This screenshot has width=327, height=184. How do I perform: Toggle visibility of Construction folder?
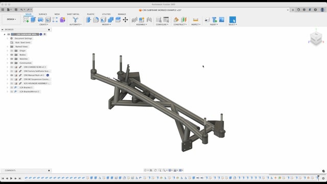(12, 63)
